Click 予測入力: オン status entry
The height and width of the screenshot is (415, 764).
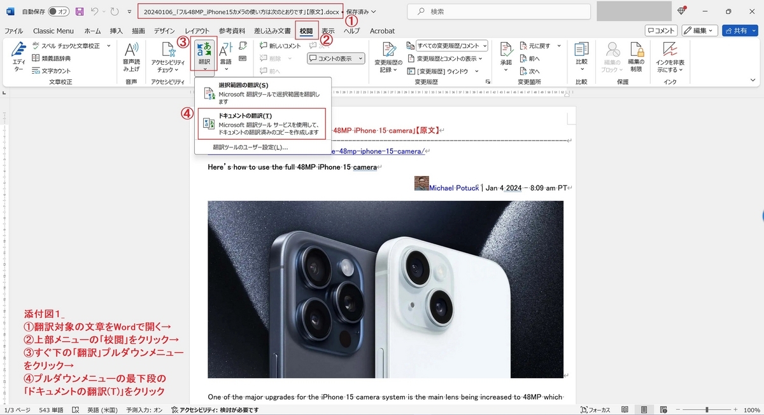coord(144,410)
